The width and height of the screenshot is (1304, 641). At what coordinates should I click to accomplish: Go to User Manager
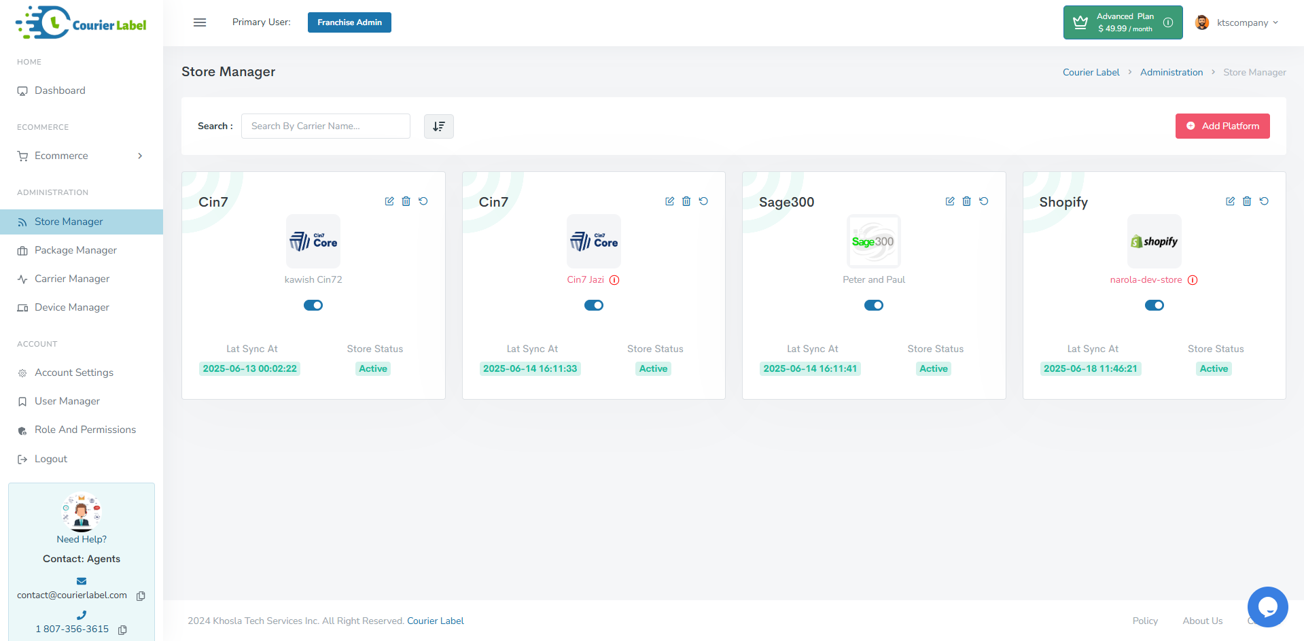(x=82, y=401)
